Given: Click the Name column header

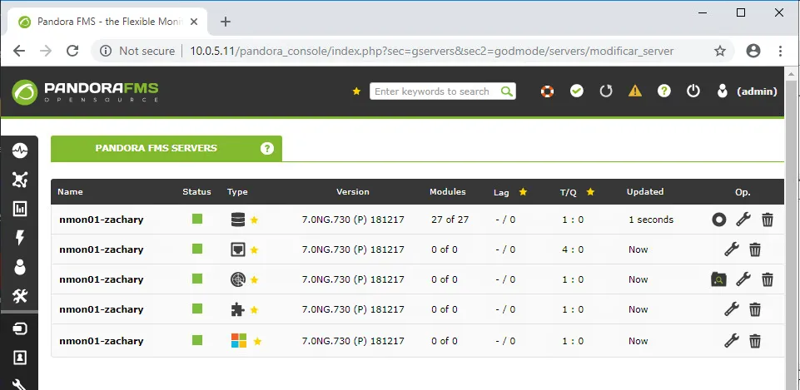Looking at the screenshot, I should (x=70, y=192).
